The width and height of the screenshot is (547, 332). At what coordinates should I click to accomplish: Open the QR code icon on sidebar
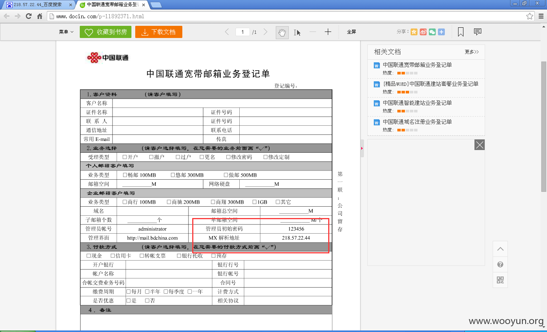(500, 280)
